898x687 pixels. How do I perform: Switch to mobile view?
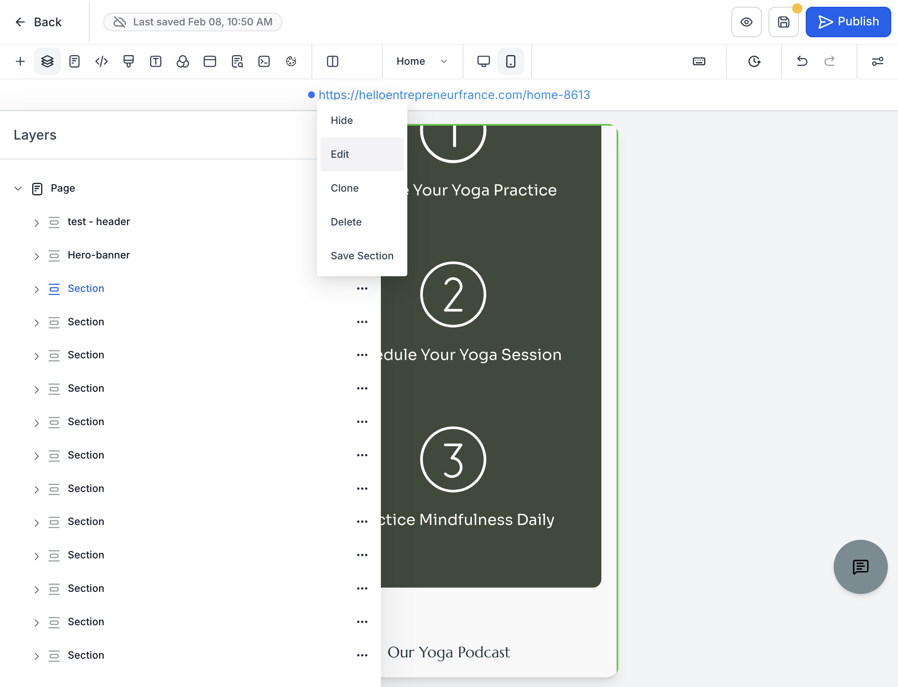511,61
